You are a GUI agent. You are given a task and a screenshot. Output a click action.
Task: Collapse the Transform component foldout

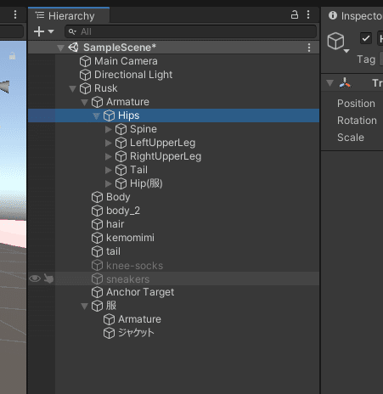[329, 83]
